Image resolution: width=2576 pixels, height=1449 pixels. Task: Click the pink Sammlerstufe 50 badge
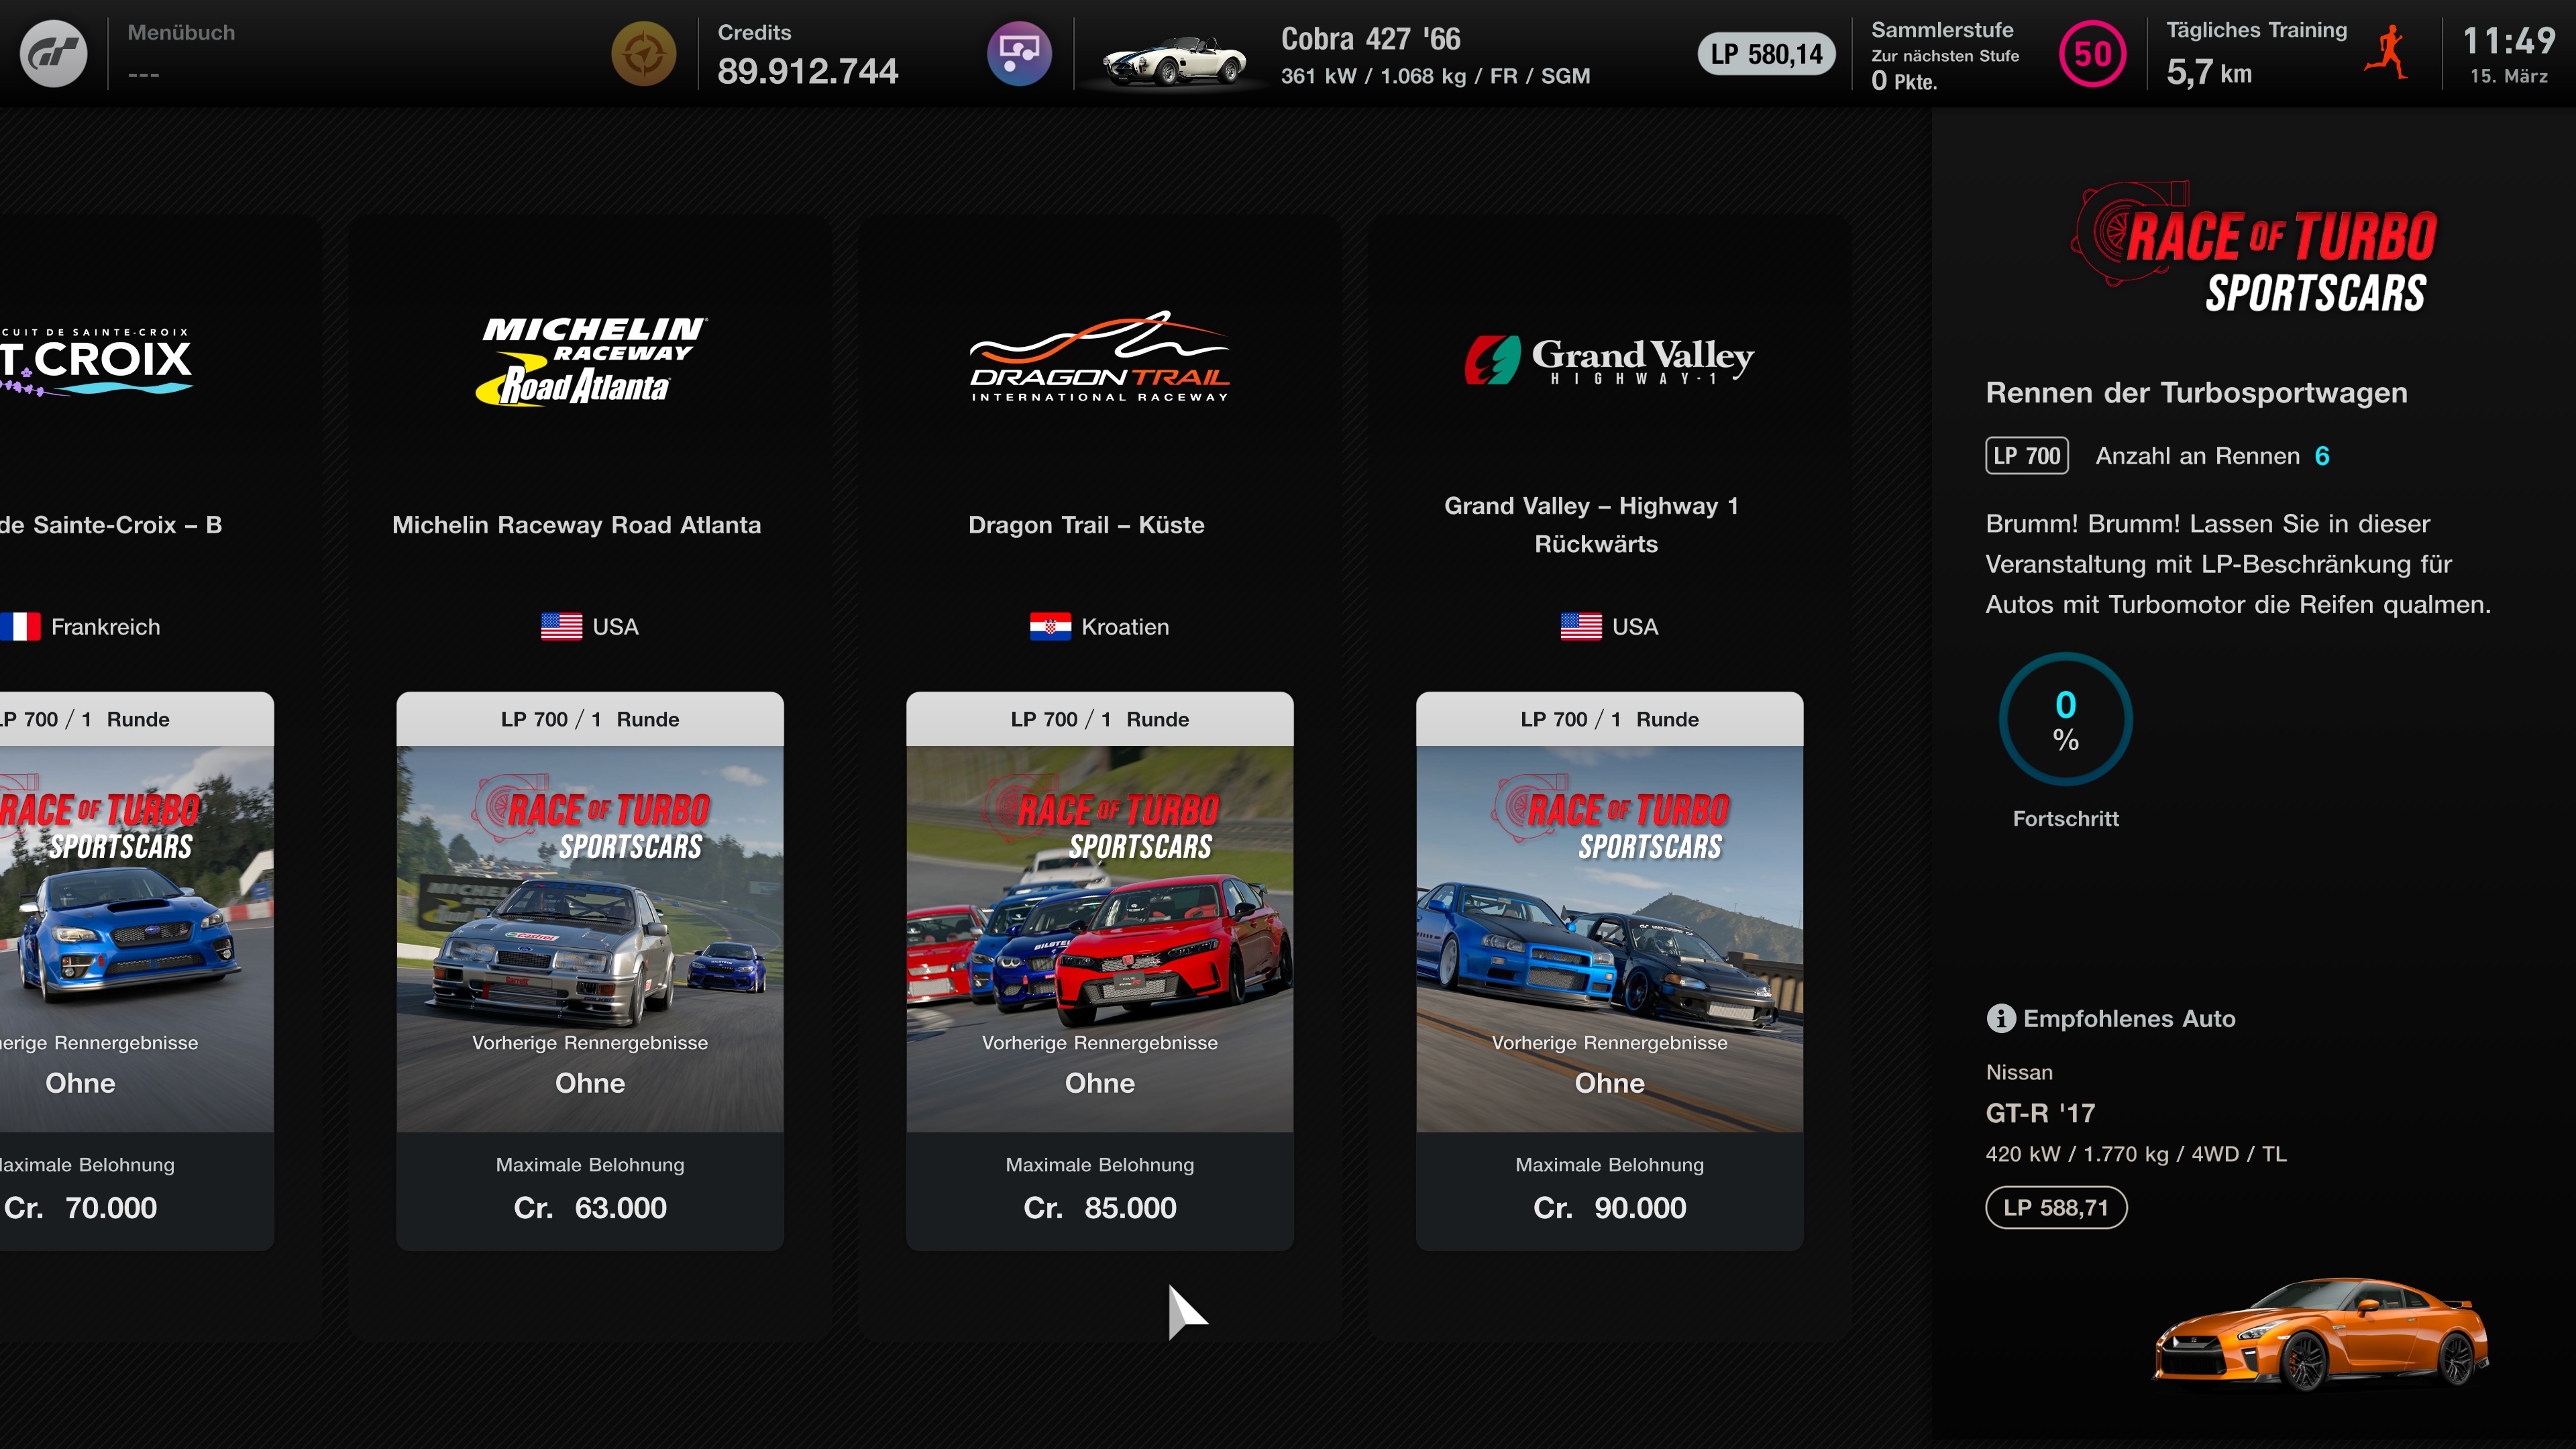[x=2092, y=54]
